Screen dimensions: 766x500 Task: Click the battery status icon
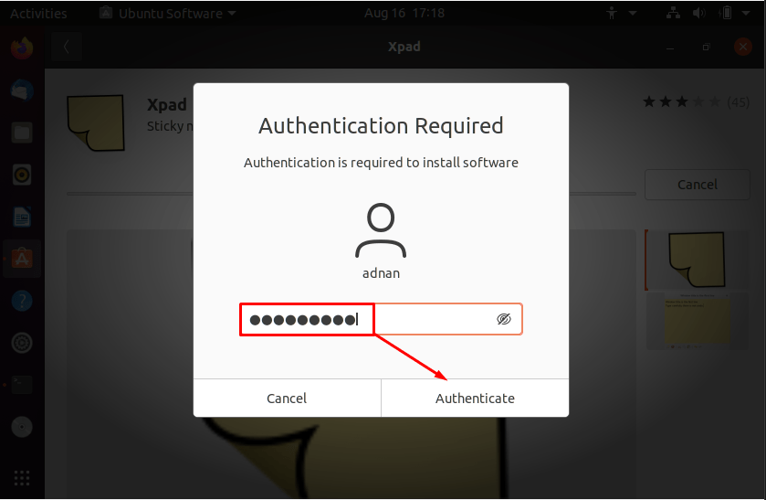727,13
